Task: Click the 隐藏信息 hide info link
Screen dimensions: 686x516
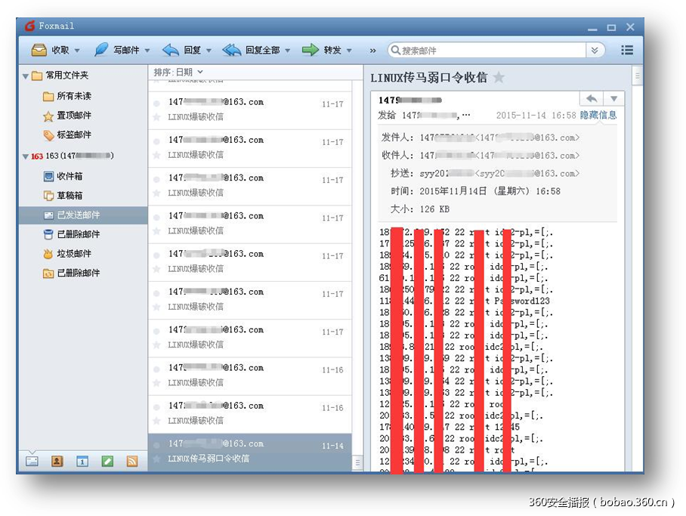Action: 598,115
